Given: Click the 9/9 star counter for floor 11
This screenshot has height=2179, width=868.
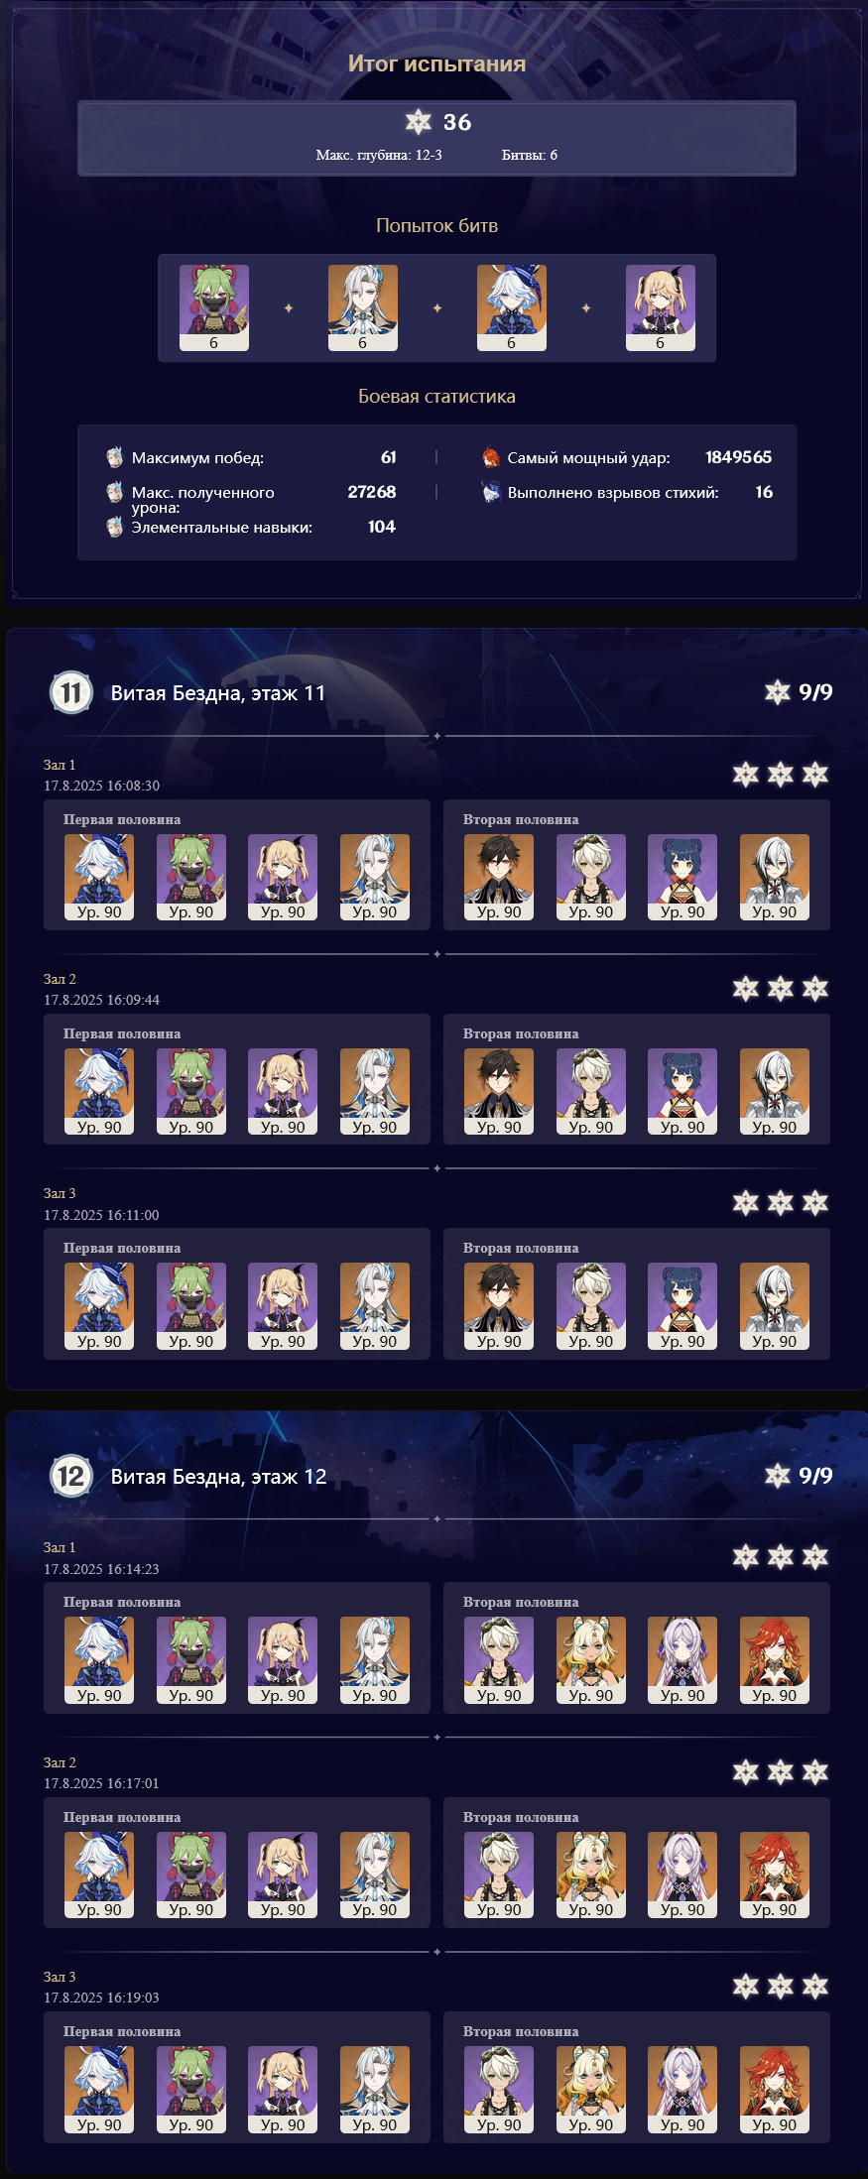Looking at the screenshot, I should click(799, 692).
